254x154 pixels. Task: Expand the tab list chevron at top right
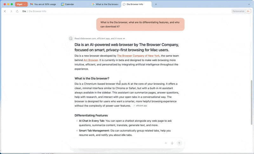click(249, 4)
